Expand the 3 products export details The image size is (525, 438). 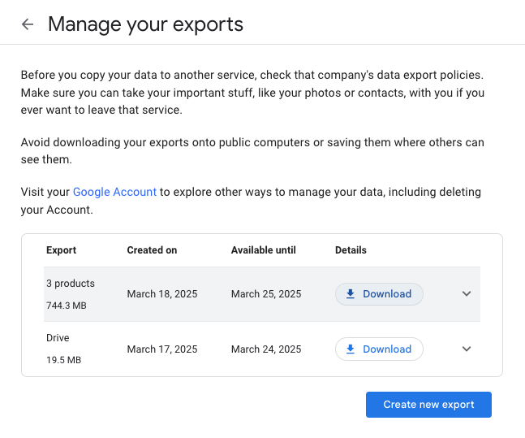(x=467, y=294)
